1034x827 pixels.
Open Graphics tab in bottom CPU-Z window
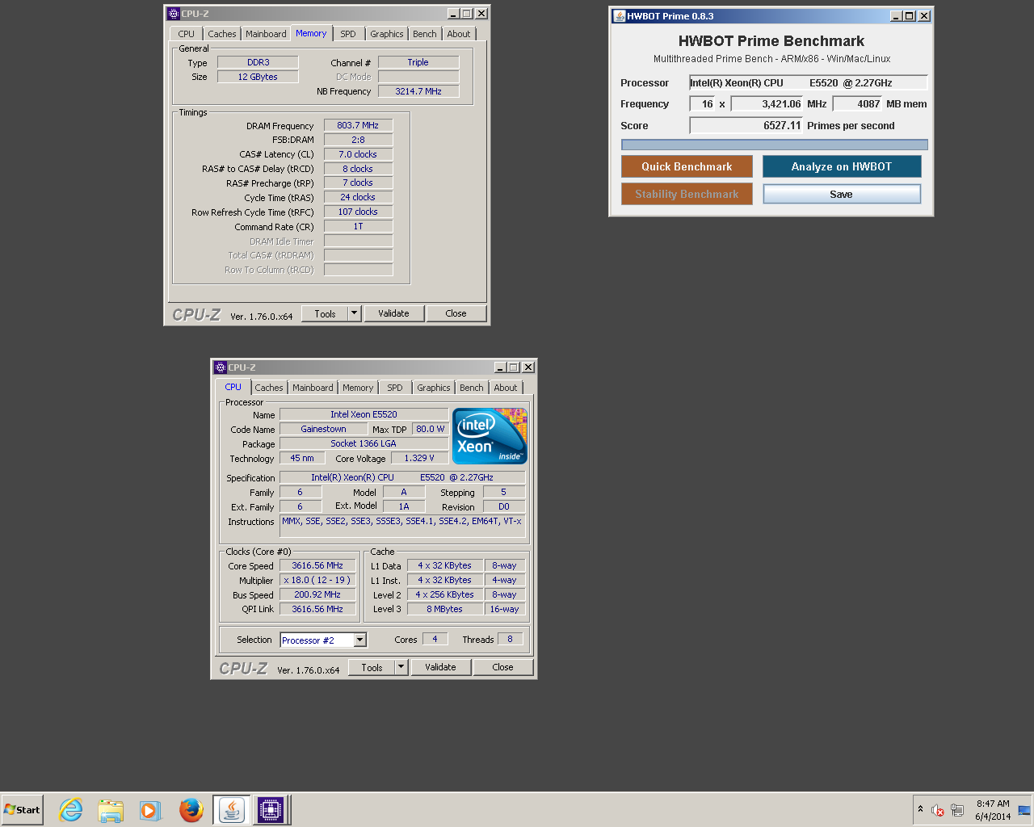point(433,388)
